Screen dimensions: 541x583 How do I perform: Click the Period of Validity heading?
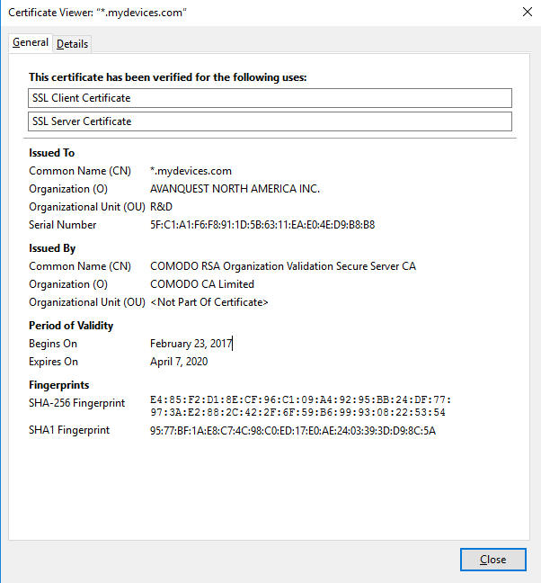(x=71, y=326)
